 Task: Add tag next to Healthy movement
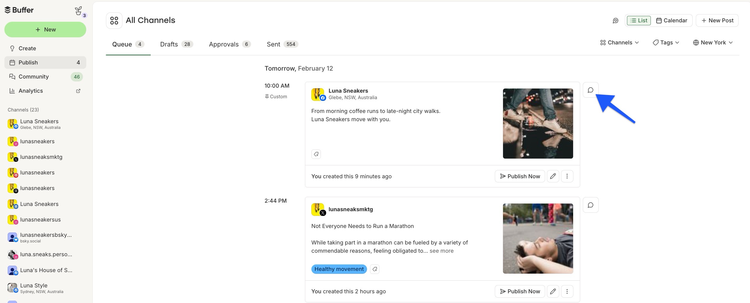tap(375, 269)
